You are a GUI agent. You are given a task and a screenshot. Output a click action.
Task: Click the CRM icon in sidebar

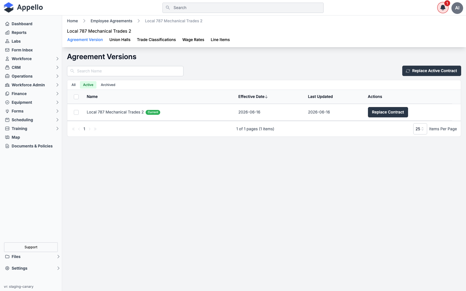(x=7, y=68)
